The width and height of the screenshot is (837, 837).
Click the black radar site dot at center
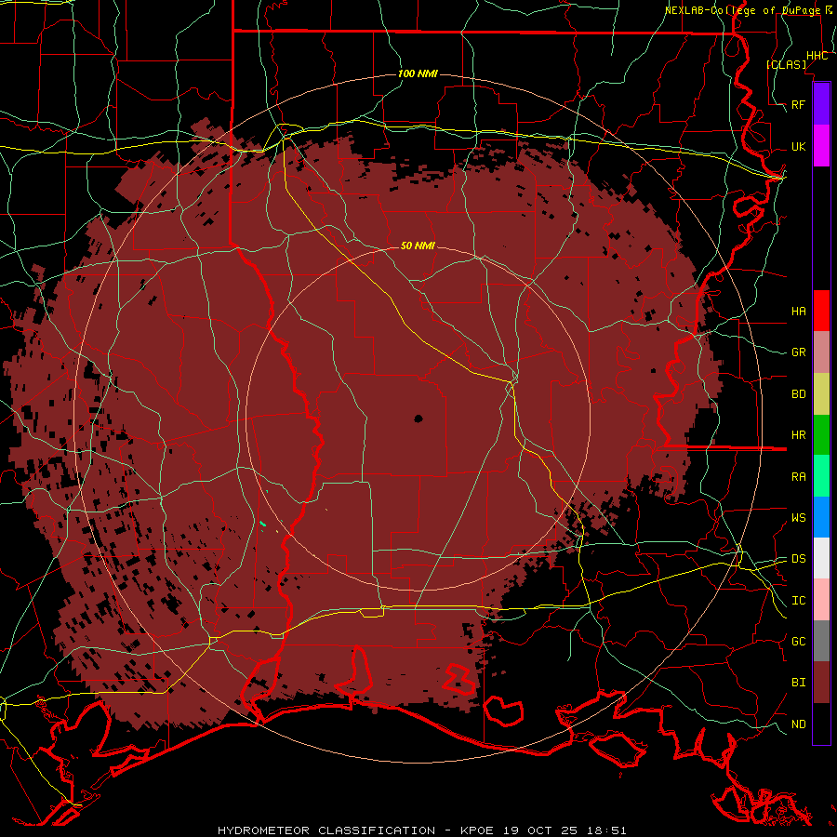pos(418,418)
